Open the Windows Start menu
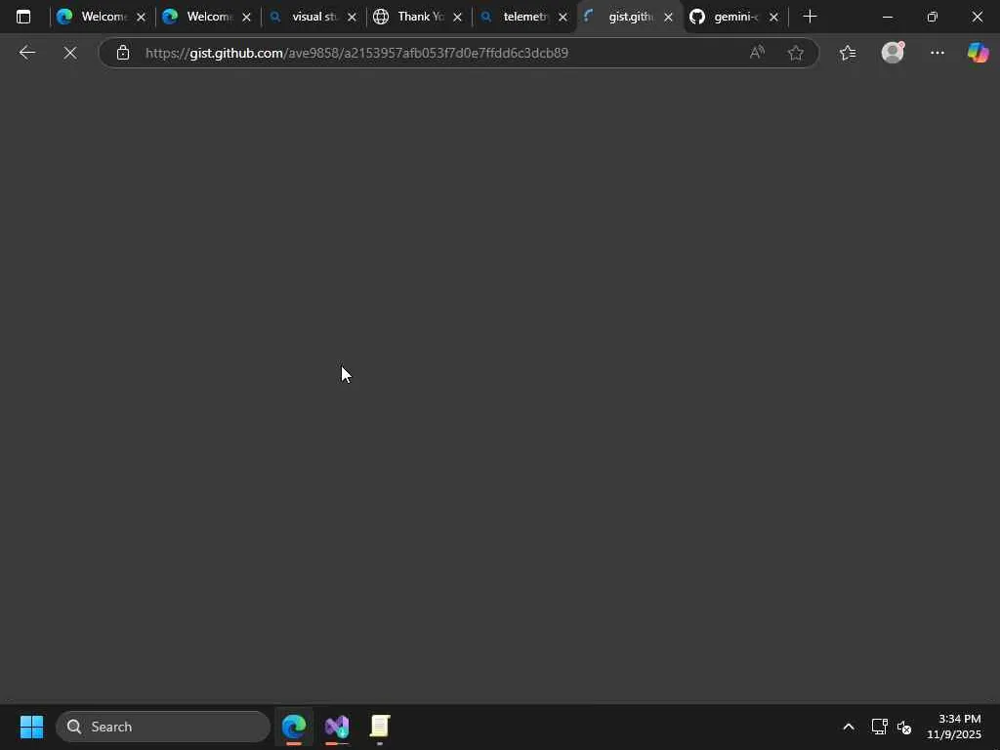 31,727
